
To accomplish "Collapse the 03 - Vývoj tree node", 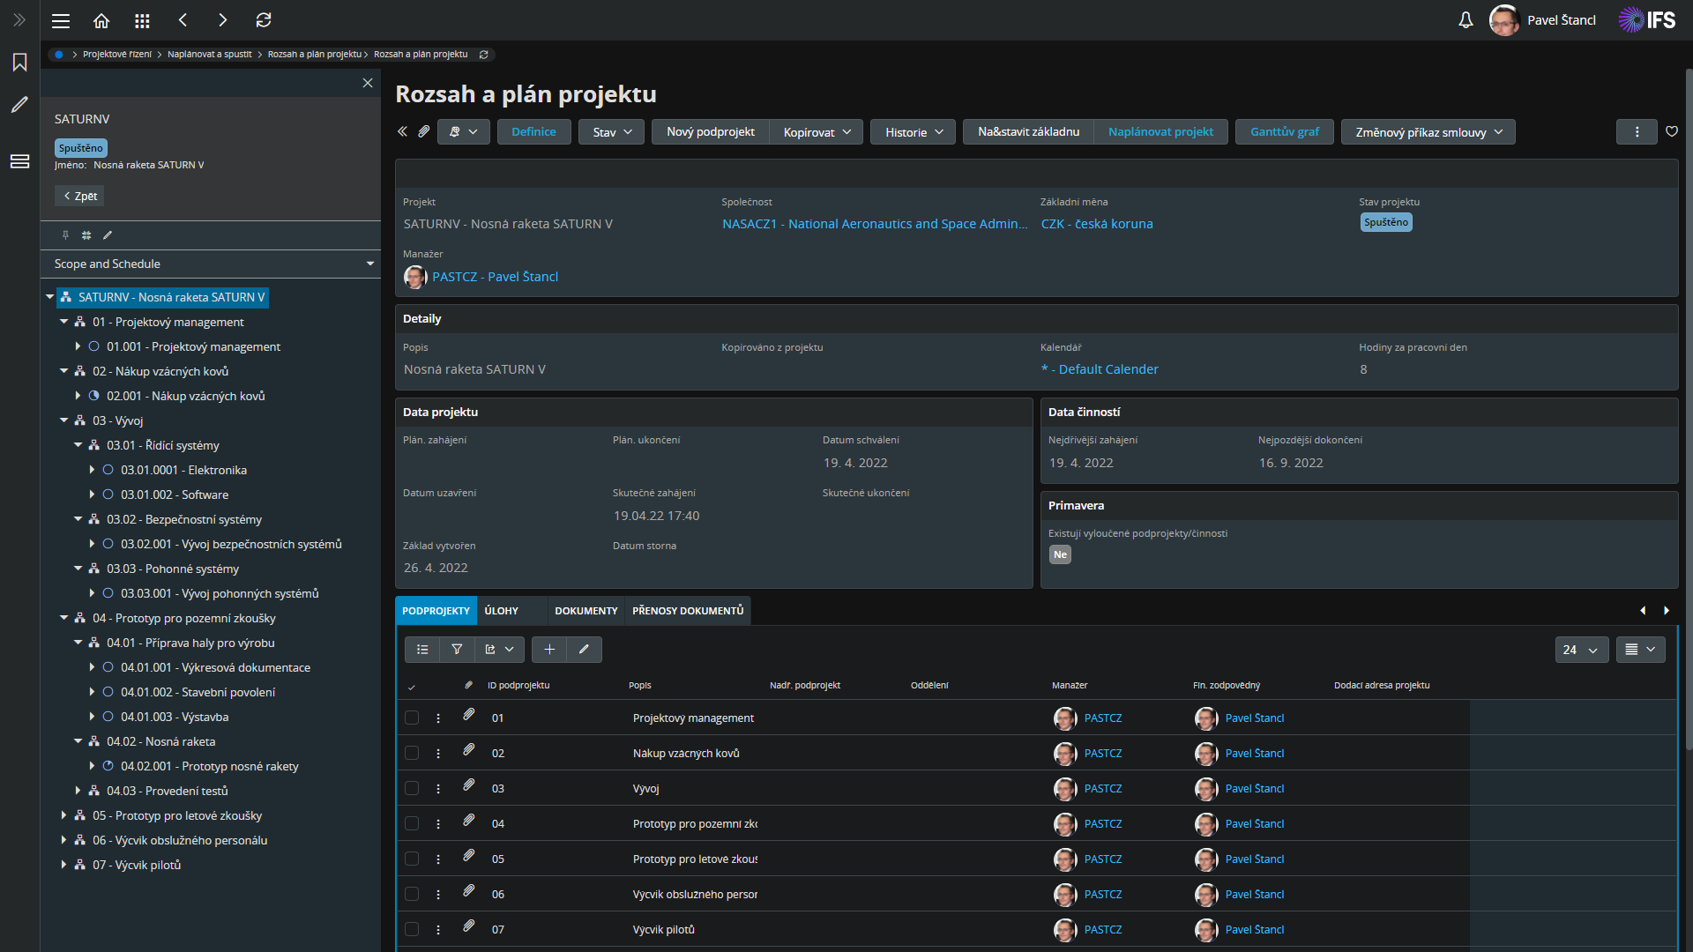I will pos(64,421).
